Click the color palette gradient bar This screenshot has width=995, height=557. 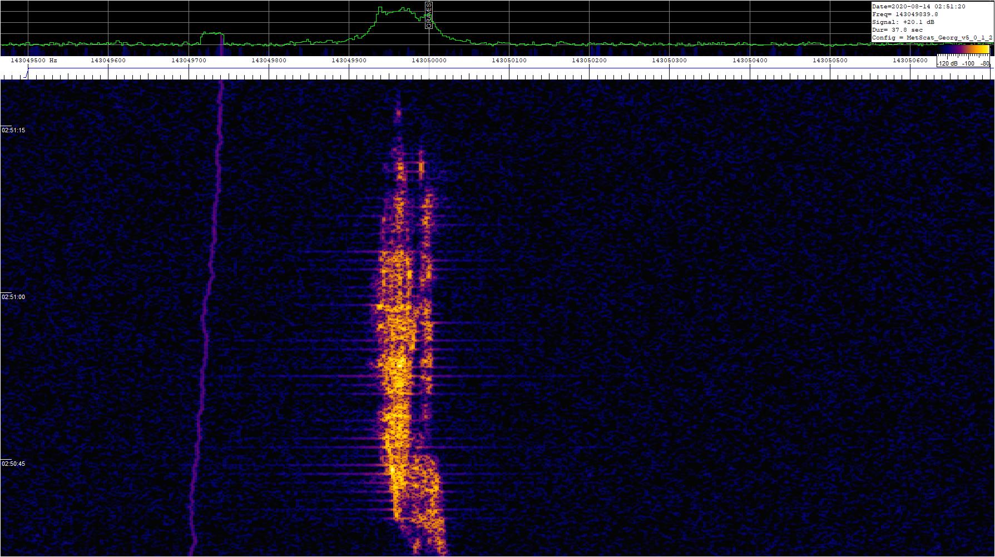964,49
